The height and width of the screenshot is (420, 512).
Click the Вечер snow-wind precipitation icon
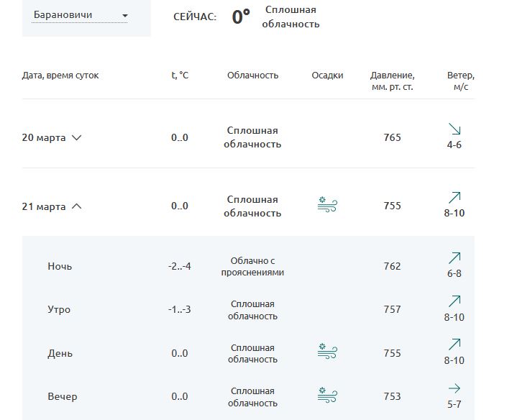[x=327, y=395]
